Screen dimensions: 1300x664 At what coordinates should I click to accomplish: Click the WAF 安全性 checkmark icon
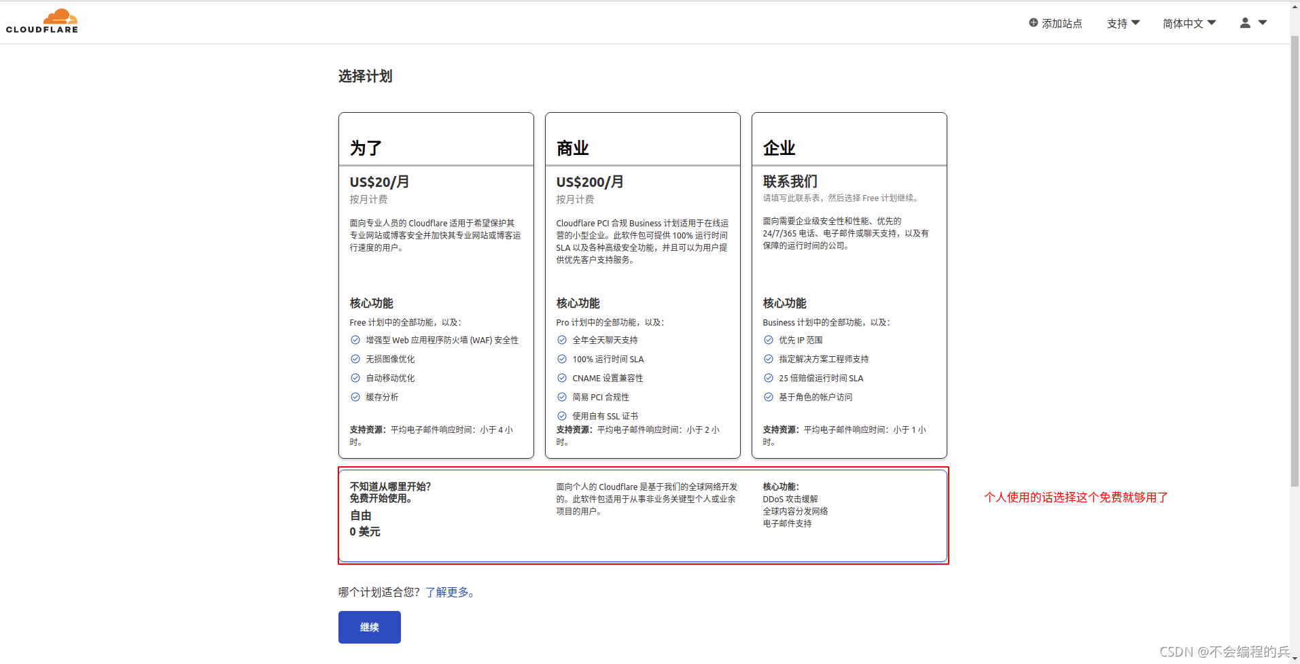coord(355,340)
